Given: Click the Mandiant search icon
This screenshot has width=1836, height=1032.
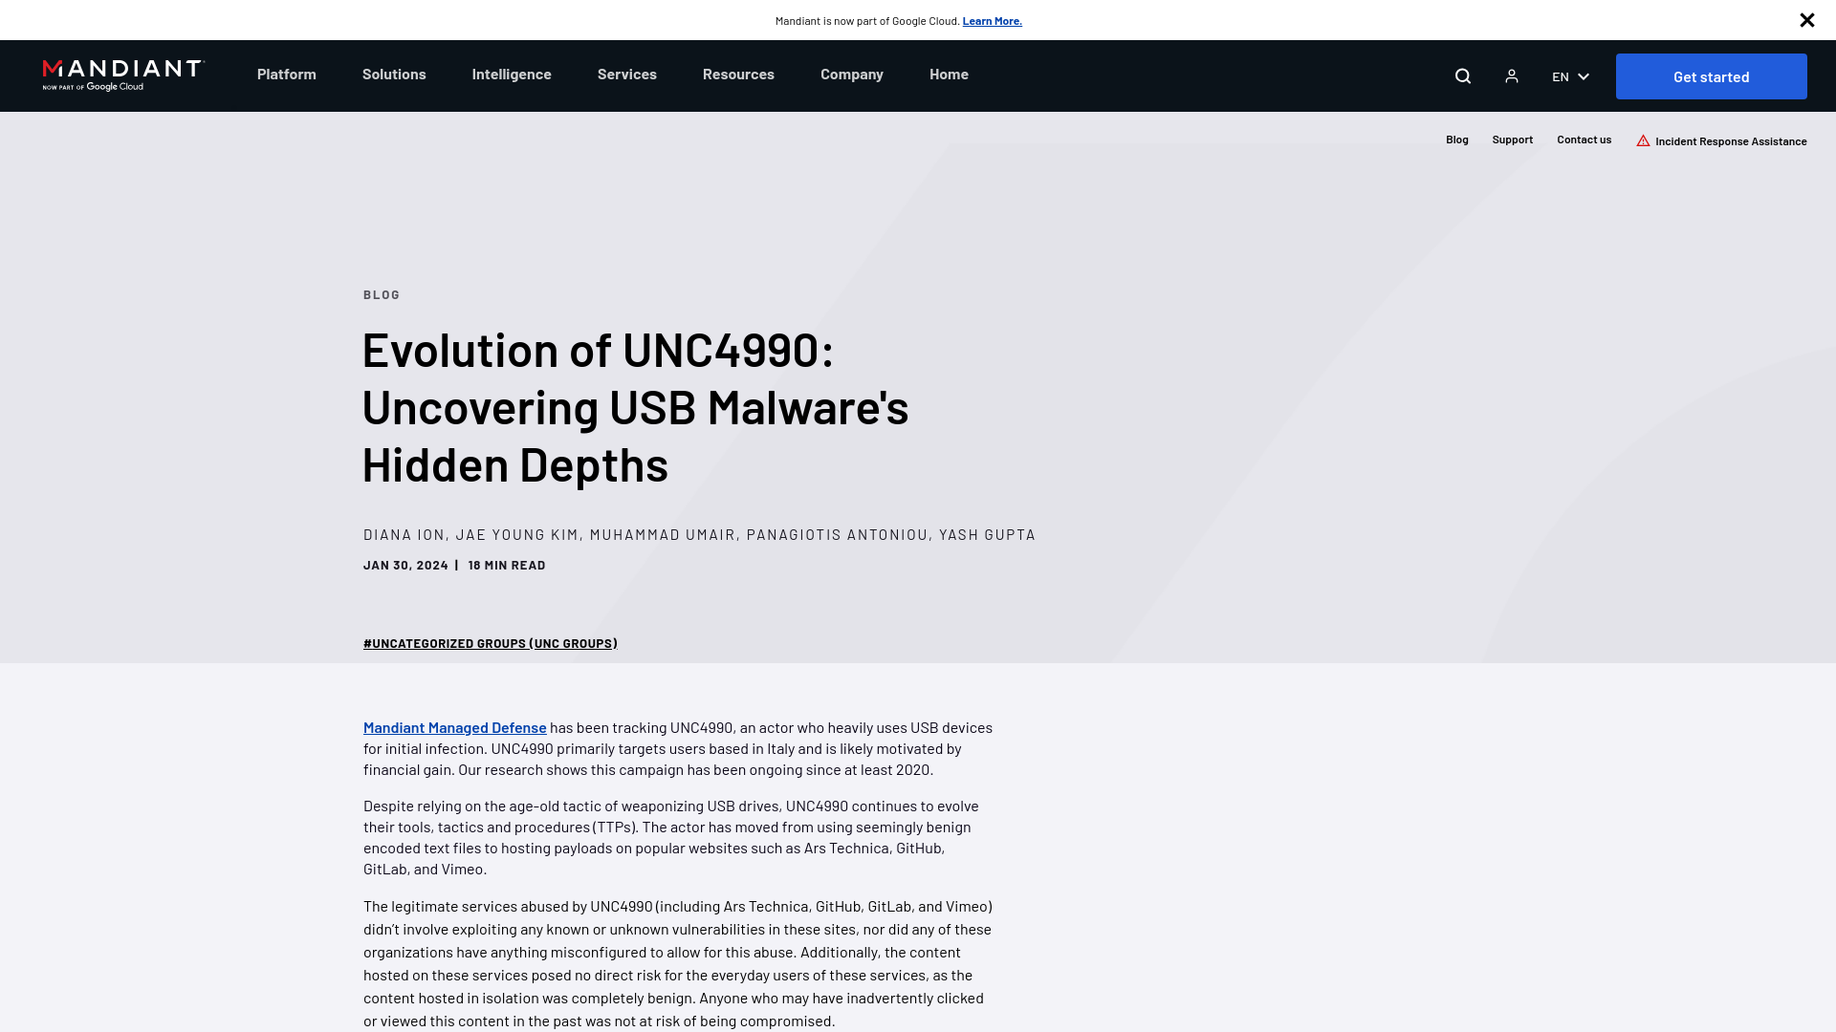Looking at the screenshot, I should pos(1463,75).
